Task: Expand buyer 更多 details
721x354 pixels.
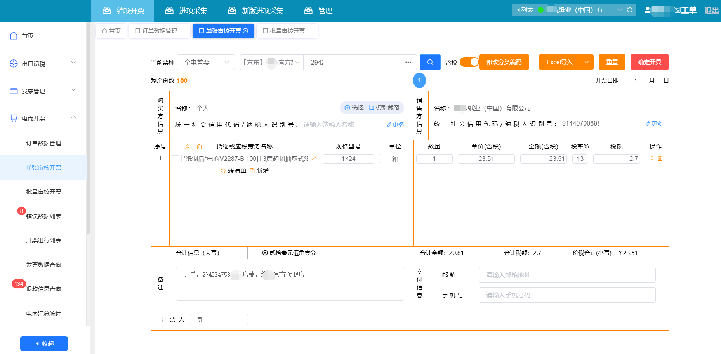Action: click(396, 124)
